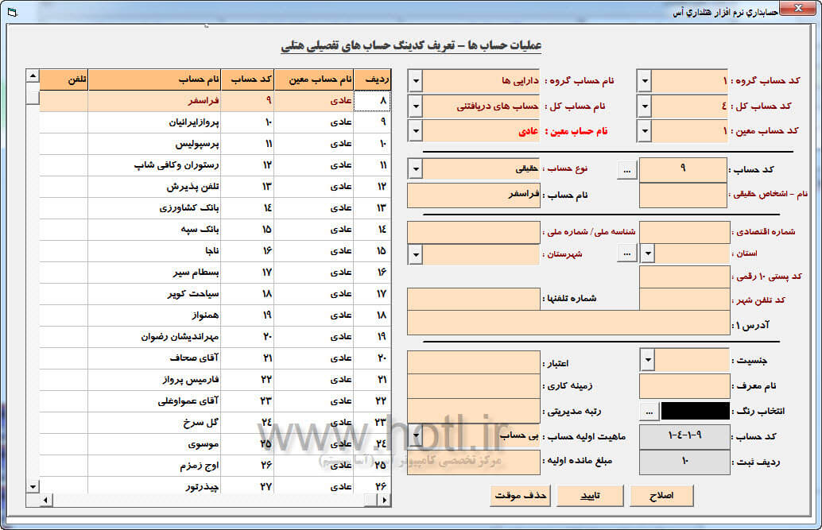
Task: Select the row اوج زمزم
Action: point(215,466)
